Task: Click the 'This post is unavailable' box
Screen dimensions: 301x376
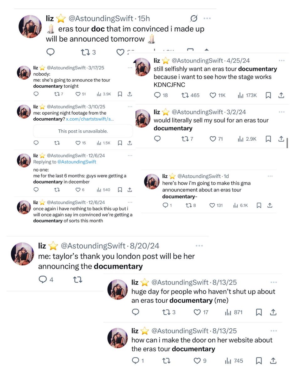Action: [x=83, y=131]
